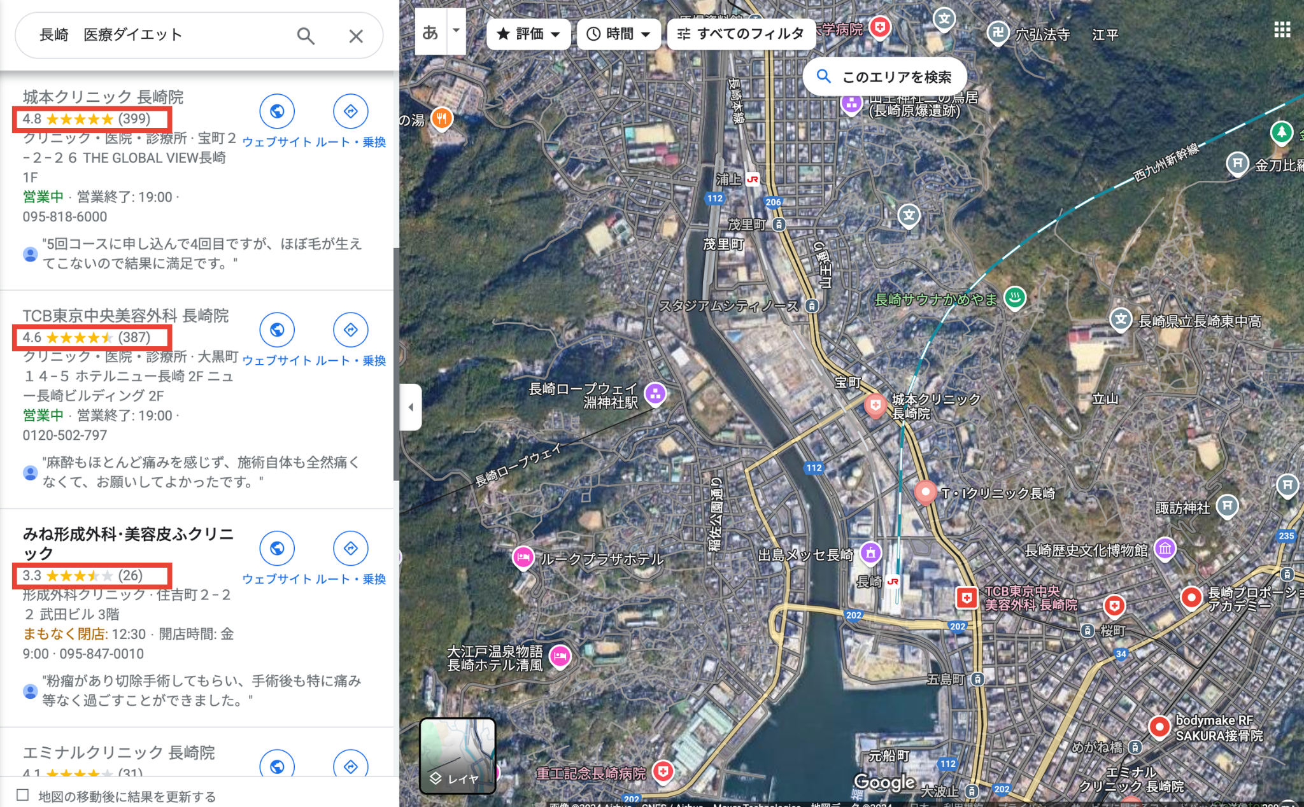Clear the search with the X icon
The width and height of the screenshot is (1304, 807).
356,36
